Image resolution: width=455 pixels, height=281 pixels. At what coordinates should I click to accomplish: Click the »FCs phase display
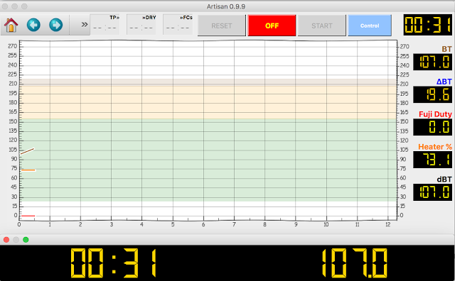pyautogui.click(x=178, y=25)
